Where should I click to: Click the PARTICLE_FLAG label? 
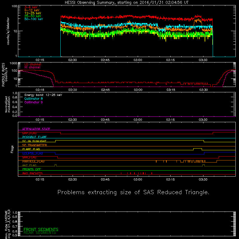pos(33,161)
